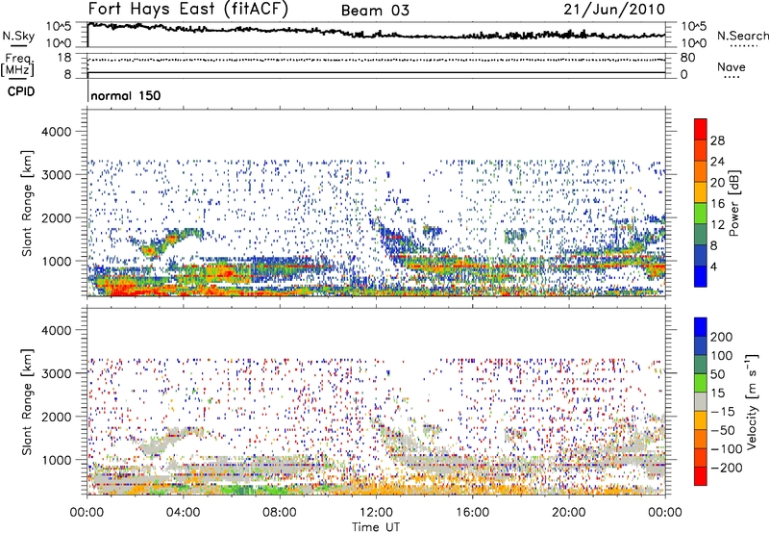Click the '4000' tick on power panel axis
This screenshot has width=769, height=533.
(56, 132)
